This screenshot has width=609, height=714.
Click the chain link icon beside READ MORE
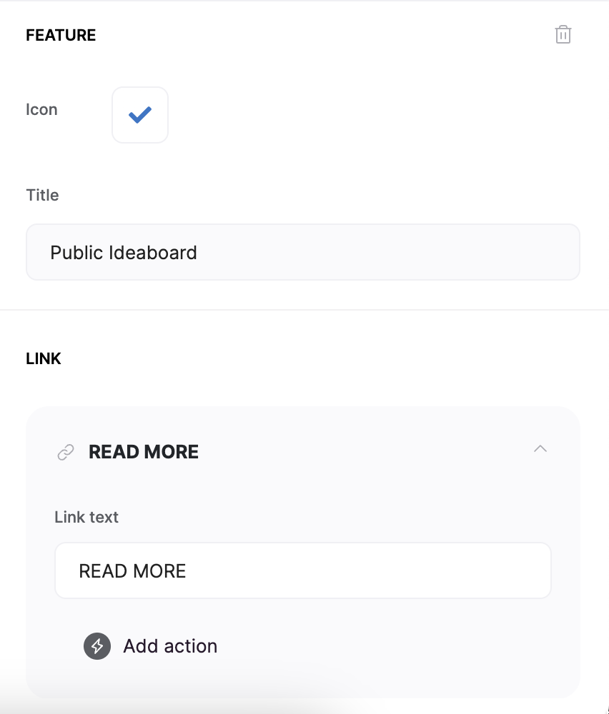click(x=65, y=451)
